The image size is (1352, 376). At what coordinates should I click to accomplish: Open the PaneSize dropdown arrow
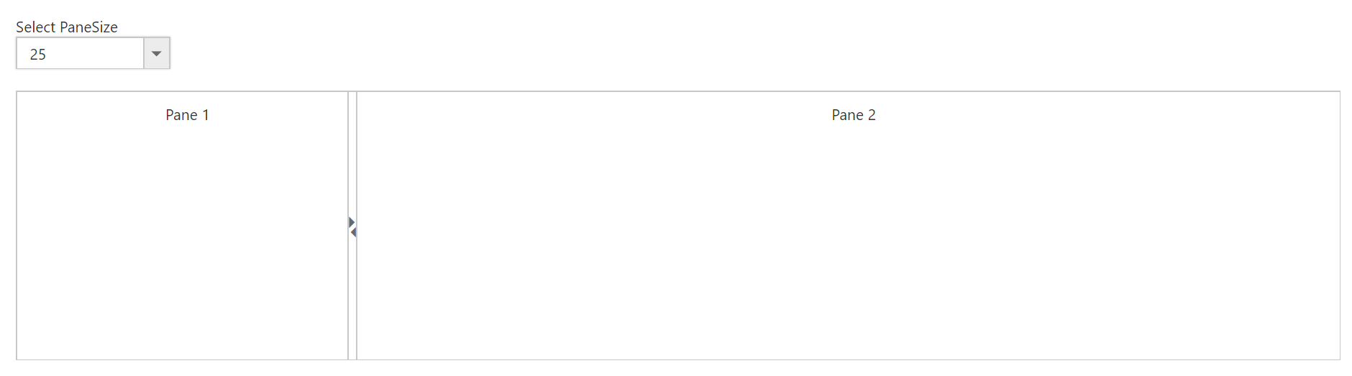(x=157, y=54)
